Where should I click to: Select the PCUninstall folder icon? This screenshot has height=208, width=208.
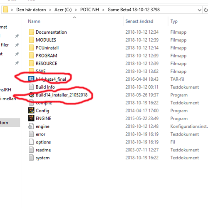pyautogui.click(x=31, y=48)
